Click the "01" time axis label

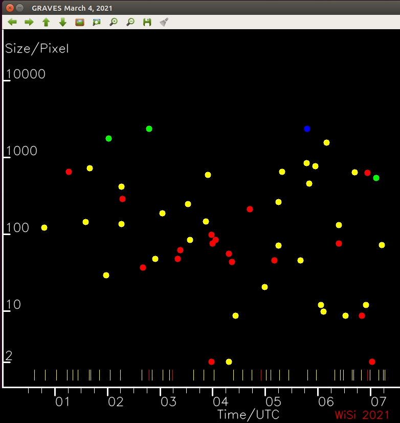pyautogui.click(x=63, y=402)
